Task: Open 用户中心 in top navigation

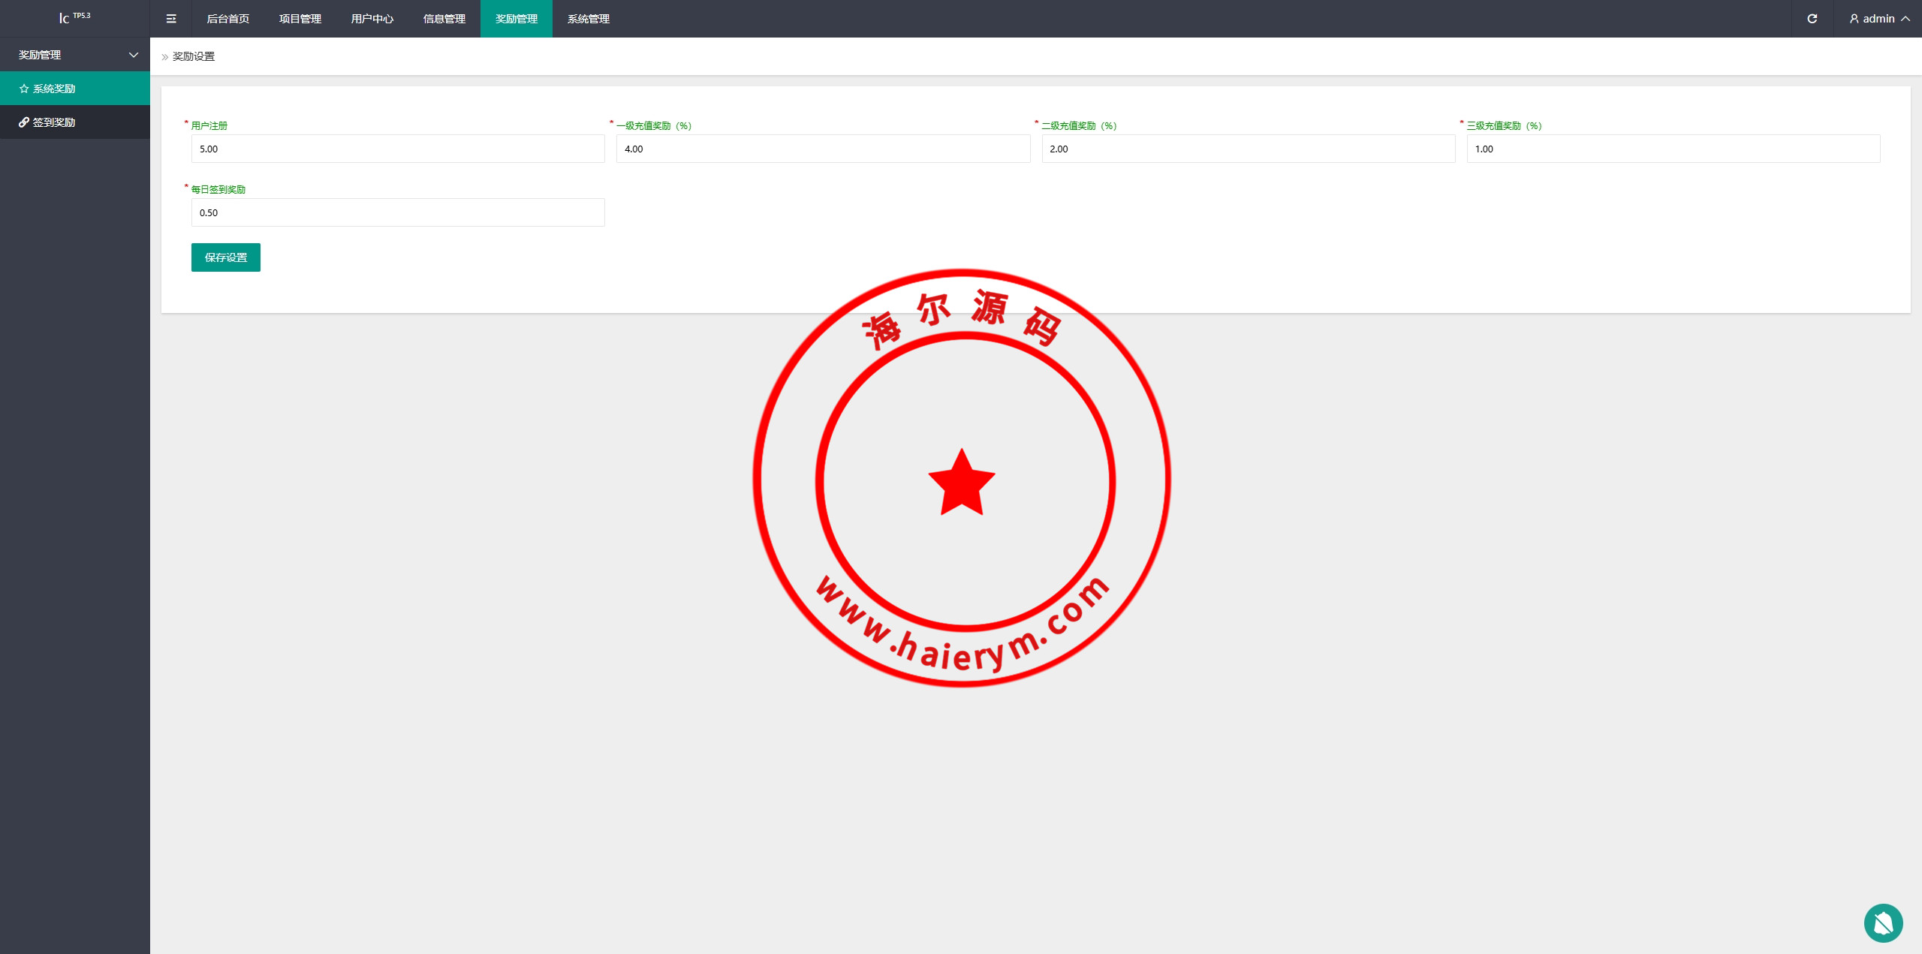Action: pyautogui.click(x=372, y=19)
